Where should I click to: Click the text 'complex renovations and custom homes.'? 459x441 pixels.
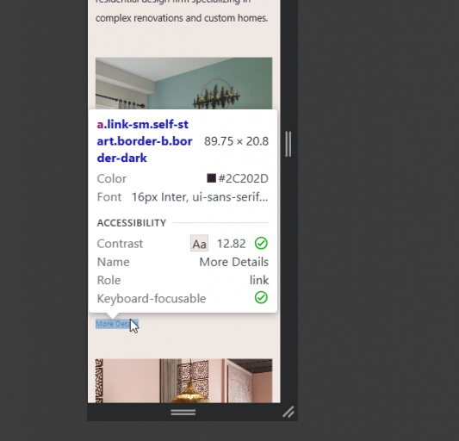tap(182, 18)
